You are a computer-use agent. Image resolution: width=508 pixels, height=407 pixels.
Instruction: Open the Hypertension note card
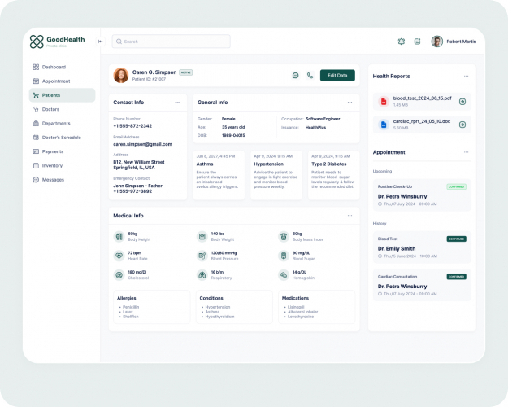coord(276,175)
